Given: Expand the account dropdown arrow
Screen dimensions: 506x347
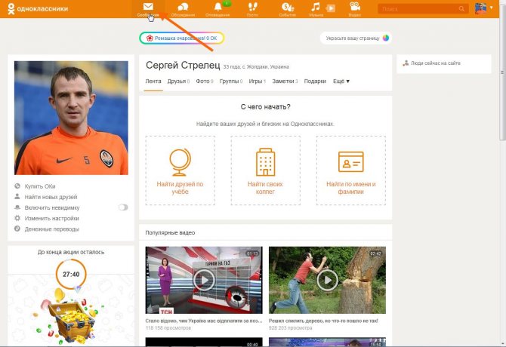Looking at the screenshot, I should point(491,8).
